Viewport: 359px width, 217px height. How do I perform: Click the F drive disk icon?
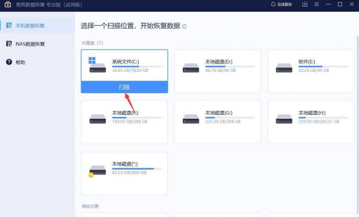pos(98,119)
